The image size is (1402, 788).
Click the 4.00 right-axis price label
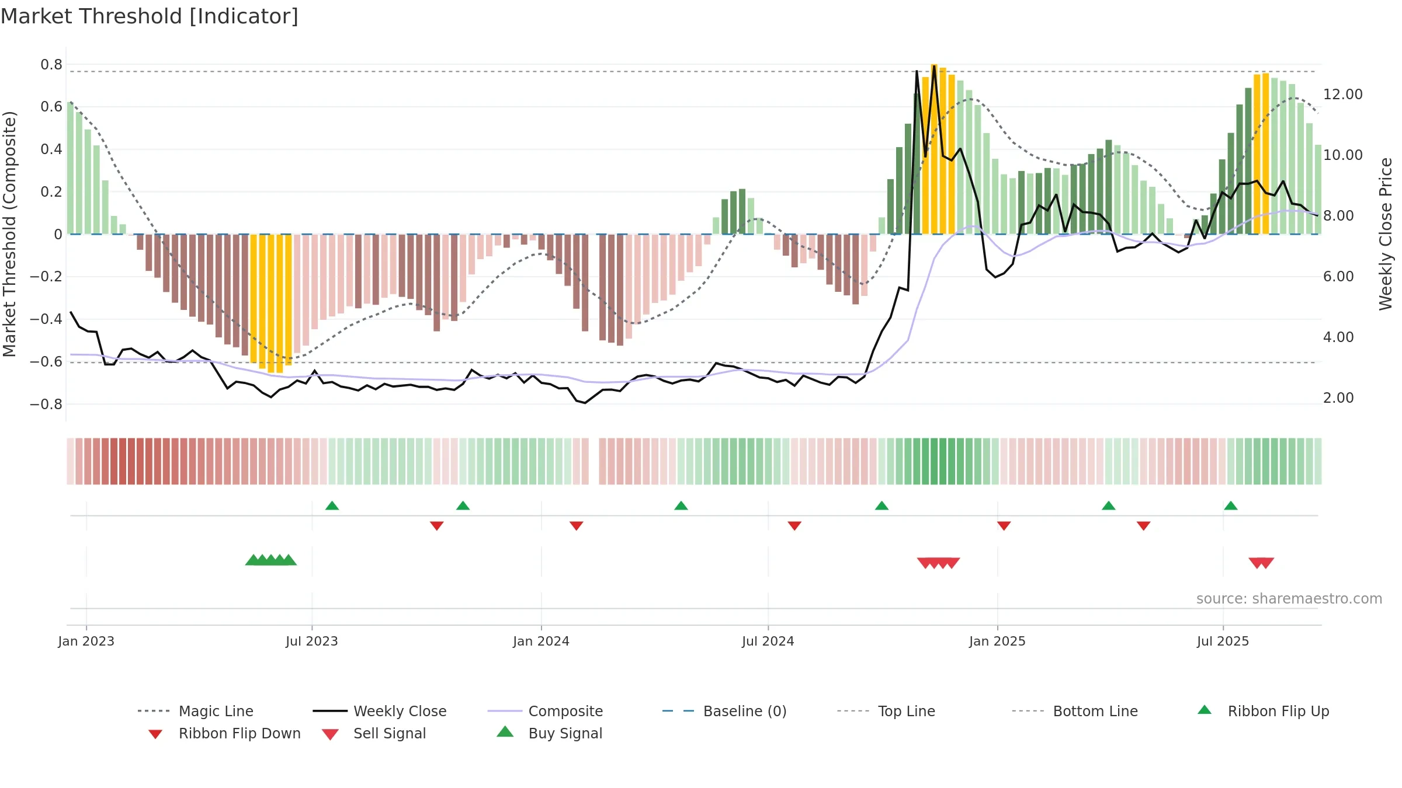point(1338,337)
